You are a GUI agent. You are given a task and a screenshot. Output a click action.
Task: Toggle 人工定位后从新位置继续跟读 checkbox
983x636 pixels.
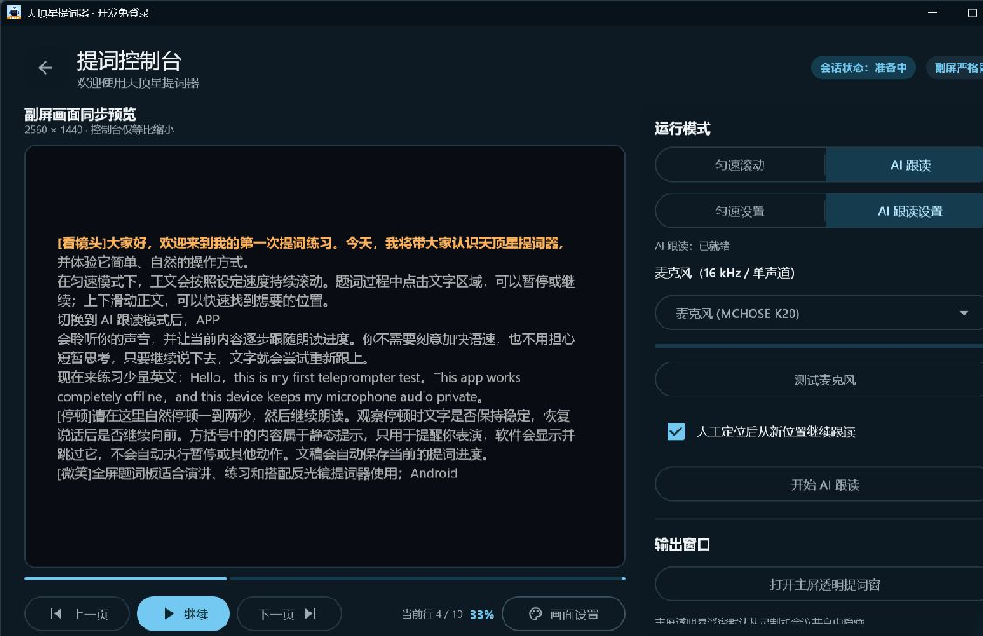[x=676, y=432]
